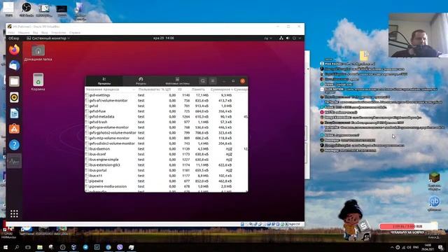Open the Windows notification center icon
Screen dimensions: 448x252
pyautogui.click(x=441, y=247)
